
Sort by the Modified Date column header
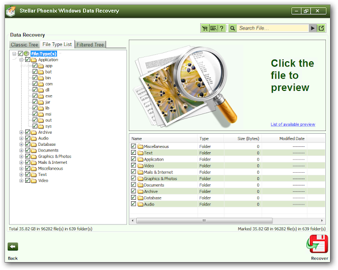[284, 138]
